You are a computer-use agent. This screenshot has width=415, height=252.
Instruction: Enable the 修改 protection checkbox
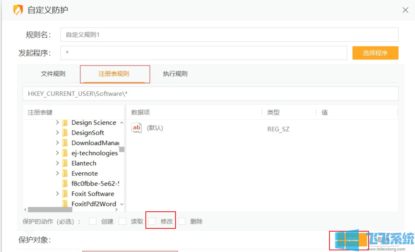153,221
